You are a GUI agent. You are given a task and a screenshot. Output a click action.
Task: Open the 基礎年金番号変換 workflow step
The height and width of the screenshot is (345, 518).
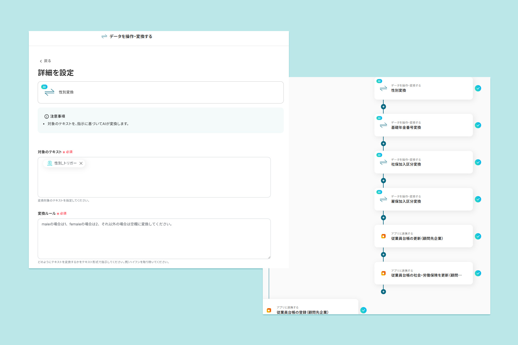423,125
